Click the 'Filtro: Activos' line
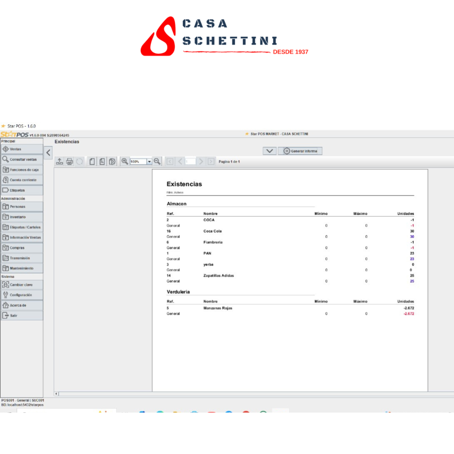Viewport: 454px width, 454px height. coord(175,192)
